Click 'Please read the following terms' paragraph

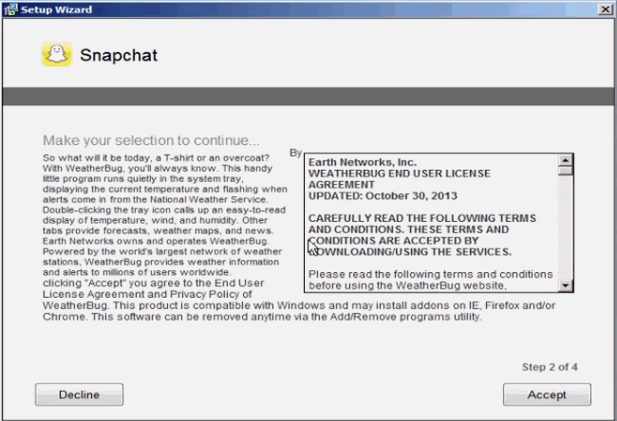[x=431, y=280]
